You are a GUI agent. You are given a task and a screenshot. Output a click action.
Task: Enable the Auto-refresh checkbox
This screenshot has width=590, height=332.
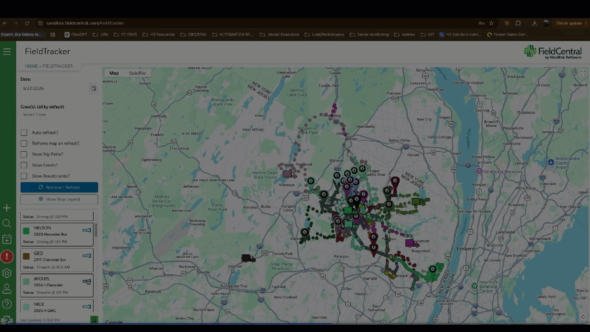[24, 132]
